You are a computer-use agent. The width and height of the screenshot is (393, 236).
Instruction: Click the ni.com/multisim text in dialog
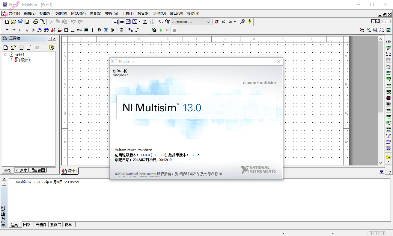click(259, 83)
